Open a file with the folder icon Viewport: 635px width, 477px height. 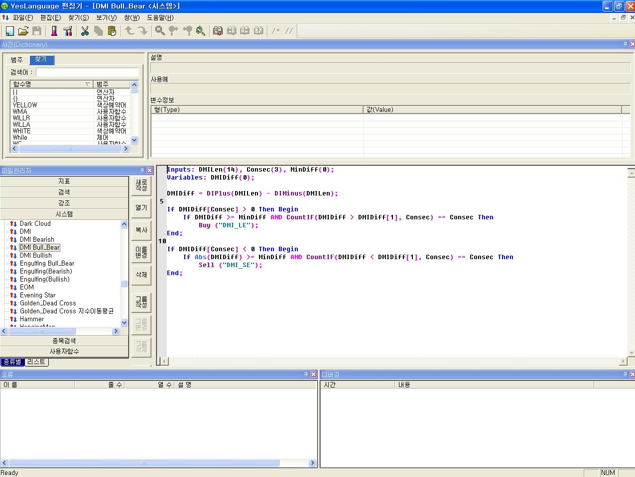pos(23,31)
